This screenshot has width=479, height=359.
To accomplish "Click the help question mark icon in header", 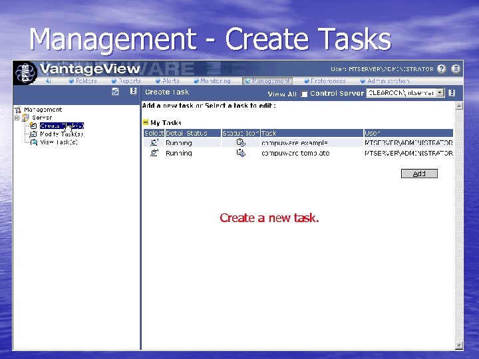I will [x=441, y=69].
